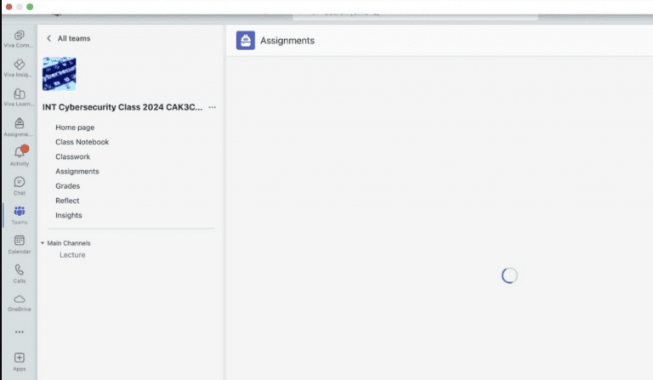Open more options for the Cybersecurity class team
The image size is (653, 380).
click(212, 107)
